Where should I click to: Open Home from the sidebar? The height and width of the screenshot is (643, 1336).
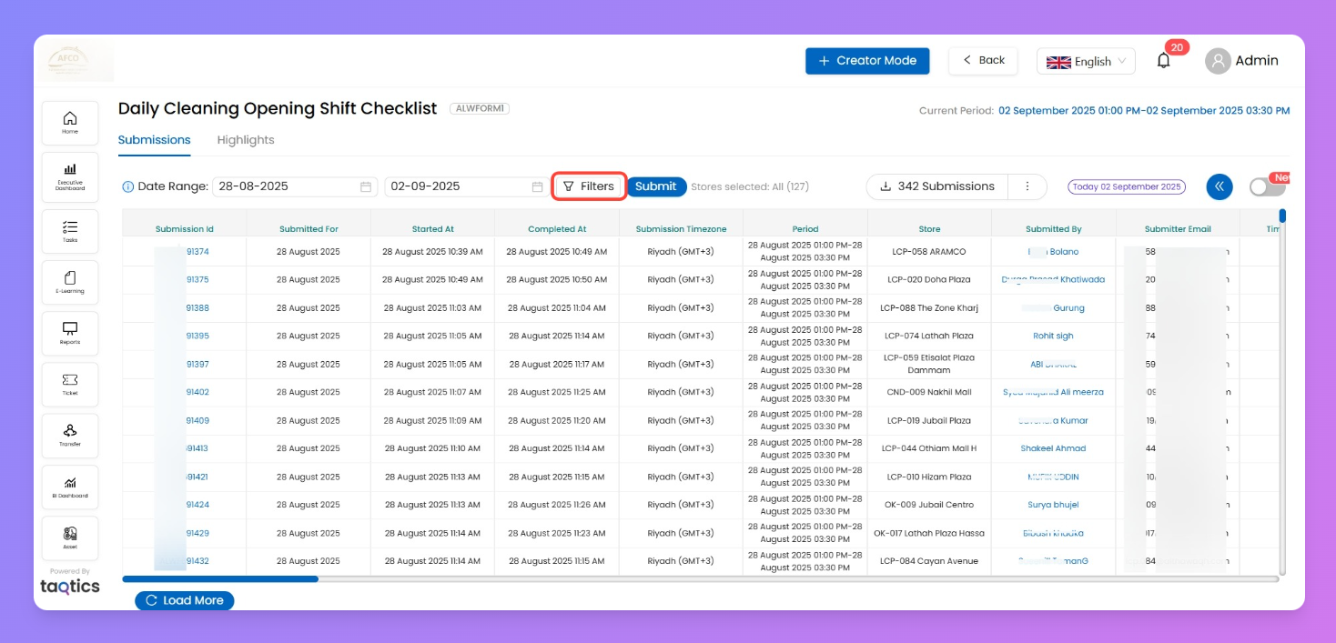point(70,123)
